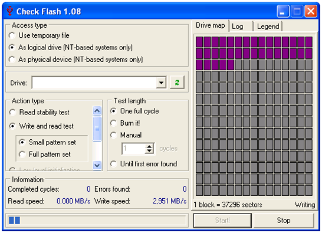Switch to the Legend tab
This screenshot has height=233, width=322.
coord(268,27)
